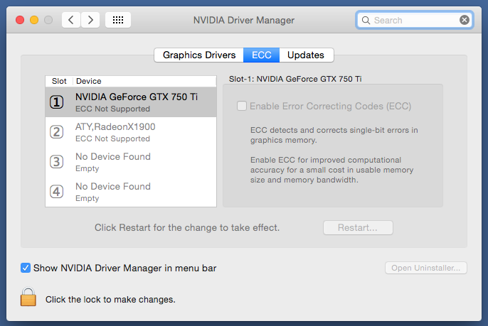Clear the search field with X icon
Screen dimensions: 488x326
[465, 20]
